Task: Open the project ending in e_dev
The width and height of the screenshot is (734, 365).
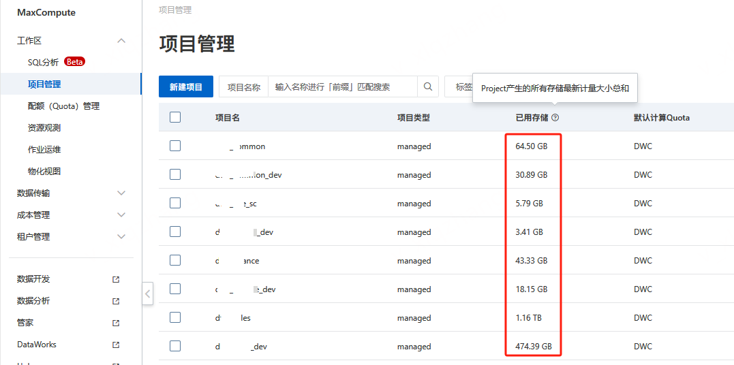Action: tap(246, 289)
